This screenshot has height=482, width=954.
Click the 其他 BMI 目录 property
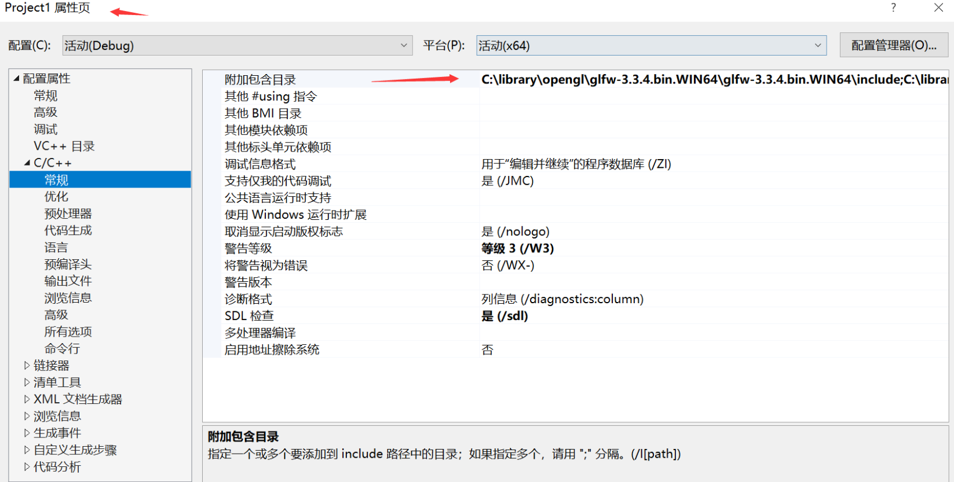click(x=263, y=113)
